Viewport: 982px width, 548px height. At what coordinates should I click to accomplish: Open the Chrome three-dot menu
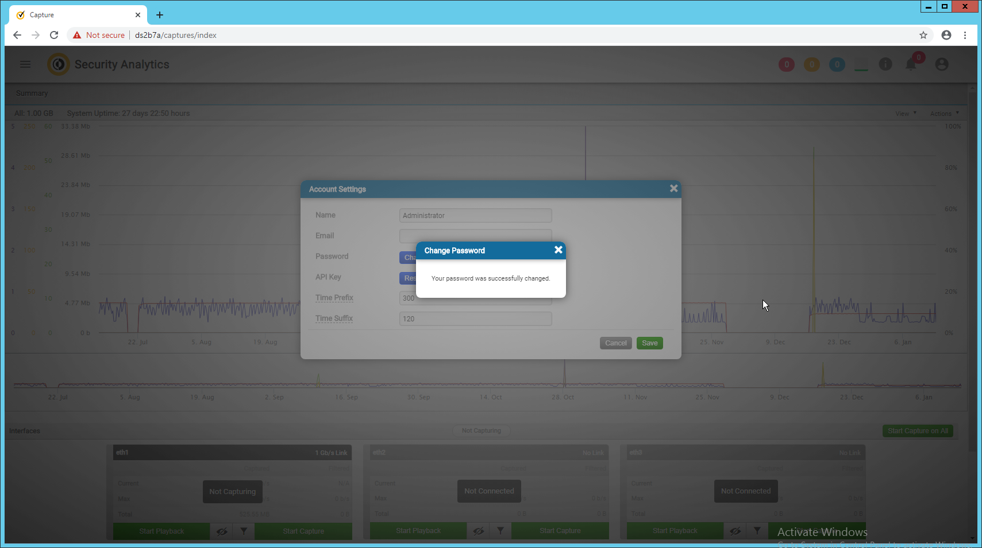(x=965, y=35)
